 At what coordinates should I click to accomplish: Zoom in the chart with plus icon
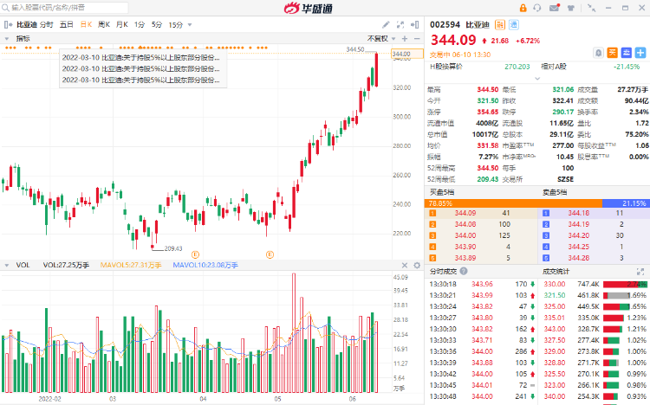coord(405,39)
